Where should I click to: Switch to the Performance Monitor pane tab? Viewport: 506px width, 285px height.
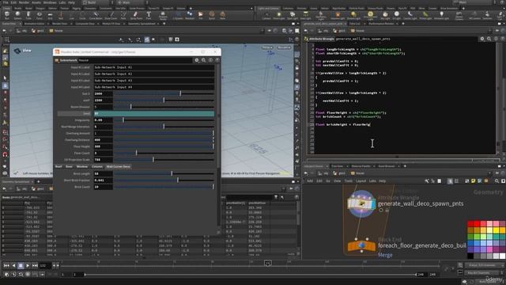click(x=381, y=24)
